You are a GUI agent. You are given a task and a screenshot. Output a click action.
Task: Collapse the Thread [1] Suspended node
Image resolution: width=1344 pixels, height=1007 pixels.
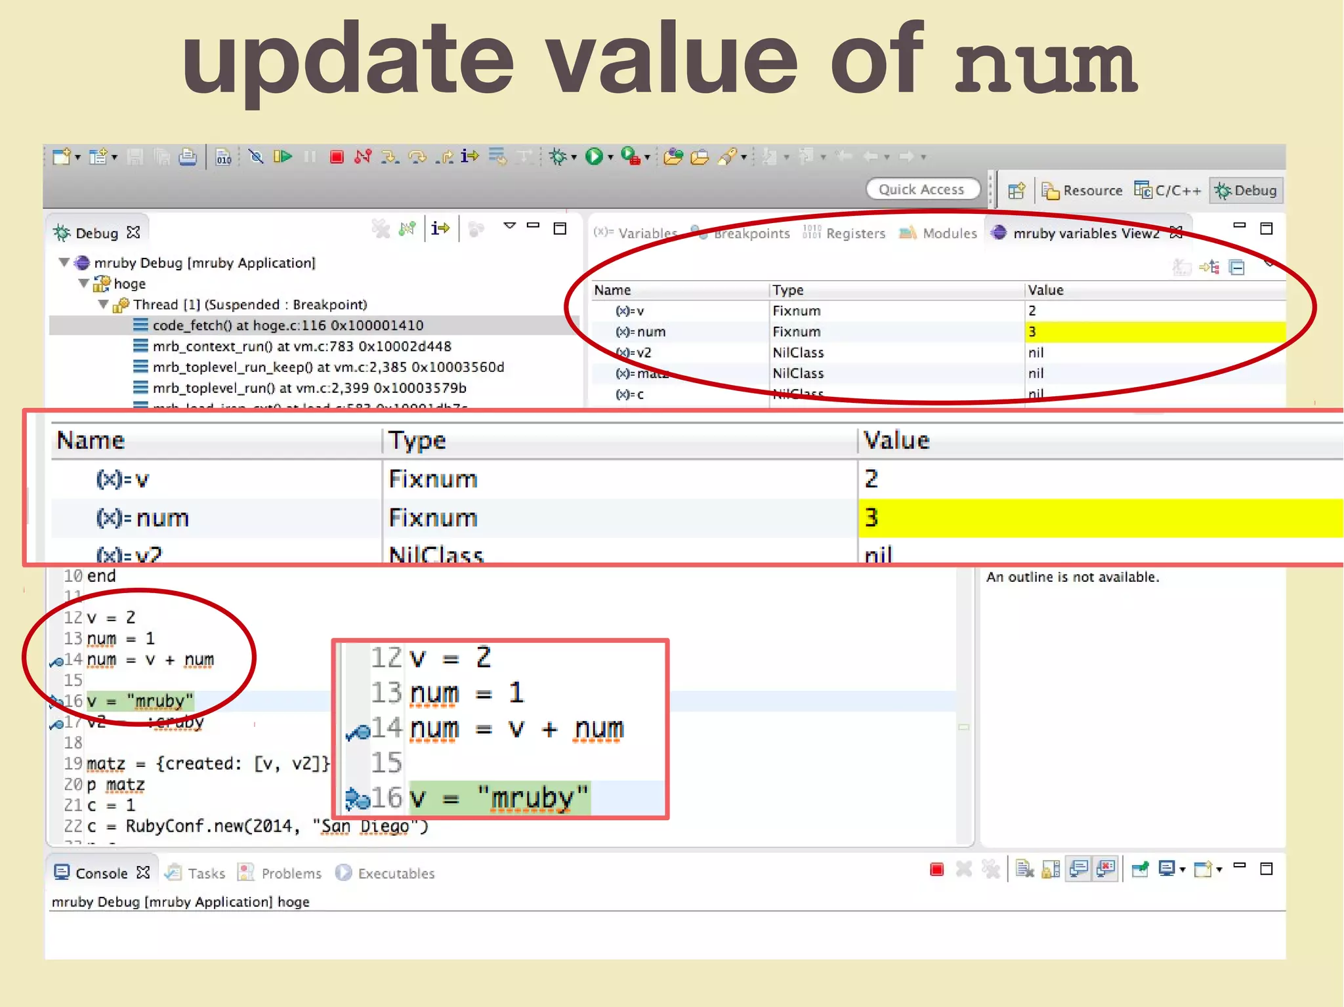(x=104, y=304)
